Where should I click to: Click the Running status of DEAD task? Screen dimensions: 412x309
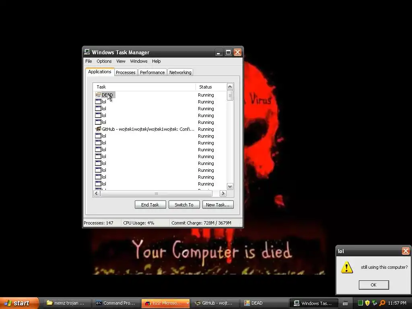pyautogui.click(x=206, y=95)
